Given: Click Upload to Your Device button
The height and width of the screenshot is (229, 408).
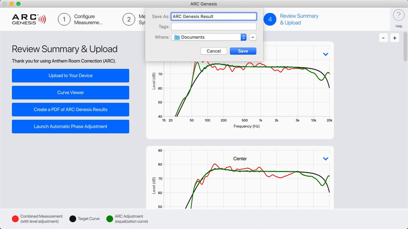Looking at the screenshot, I should point(70,76).
